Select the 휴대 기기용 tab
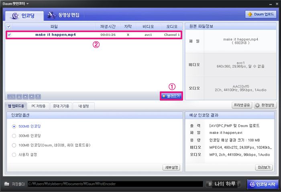This screenshot has height=192, width=281. click(x=61, y=106)
